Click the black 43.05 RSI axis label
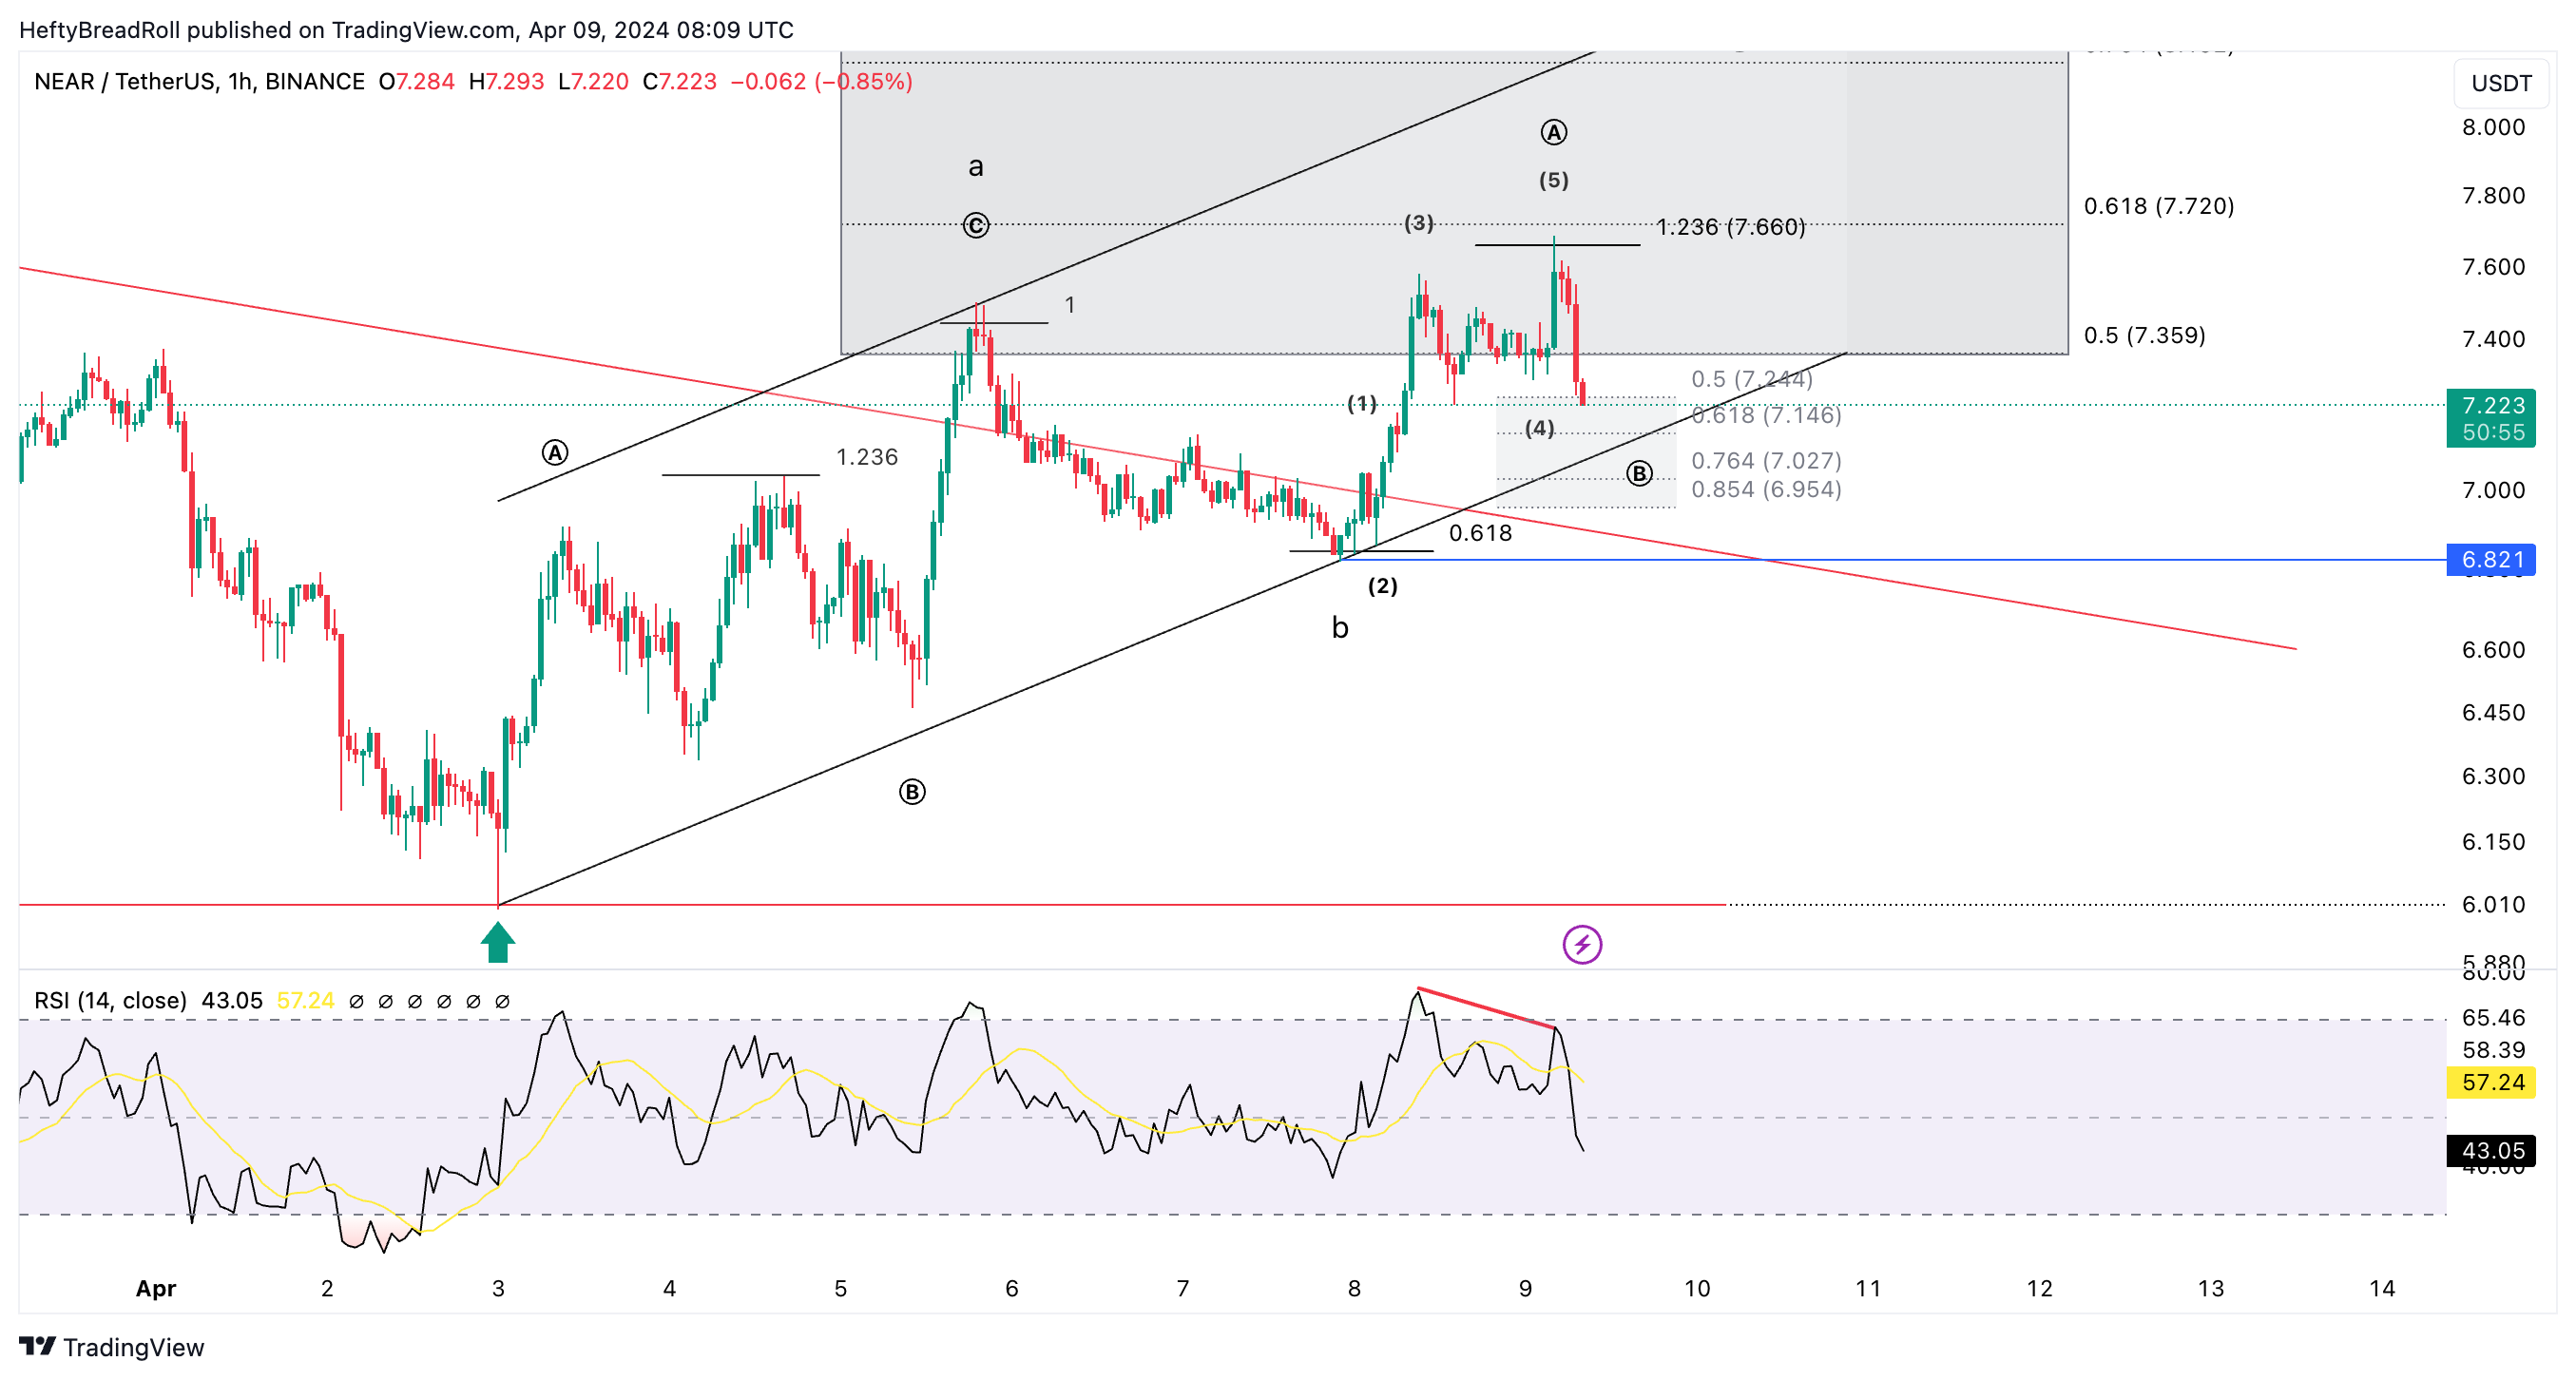Viewport: 2576px width, 1380px height. pos(2491,1150)
